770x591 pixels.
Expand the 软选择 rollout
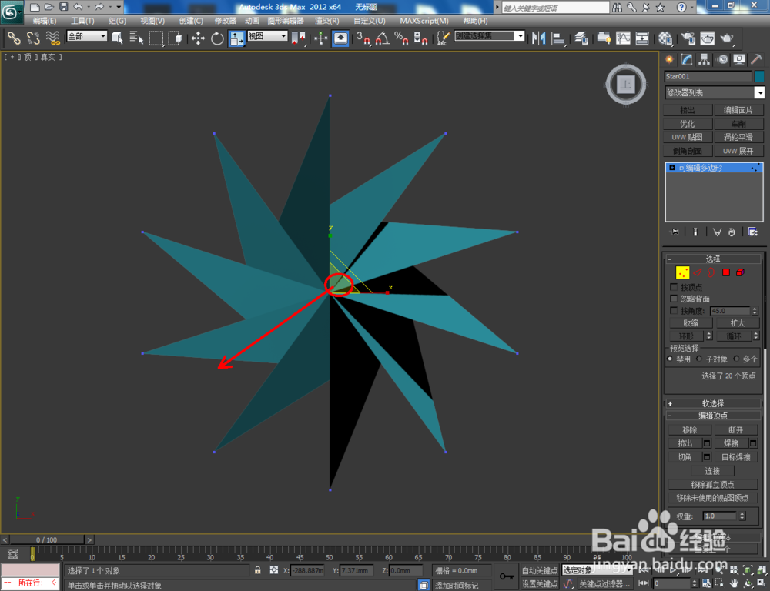point(712,403)
